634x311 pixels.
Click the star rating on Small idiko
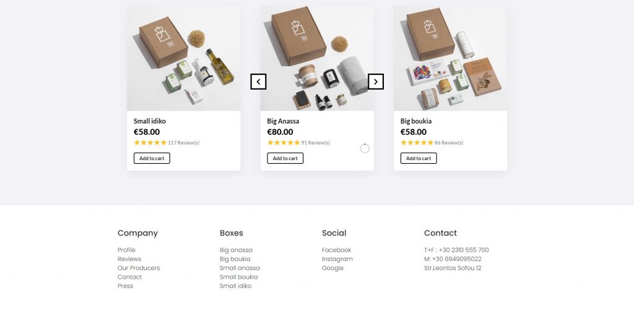[150, 143]
